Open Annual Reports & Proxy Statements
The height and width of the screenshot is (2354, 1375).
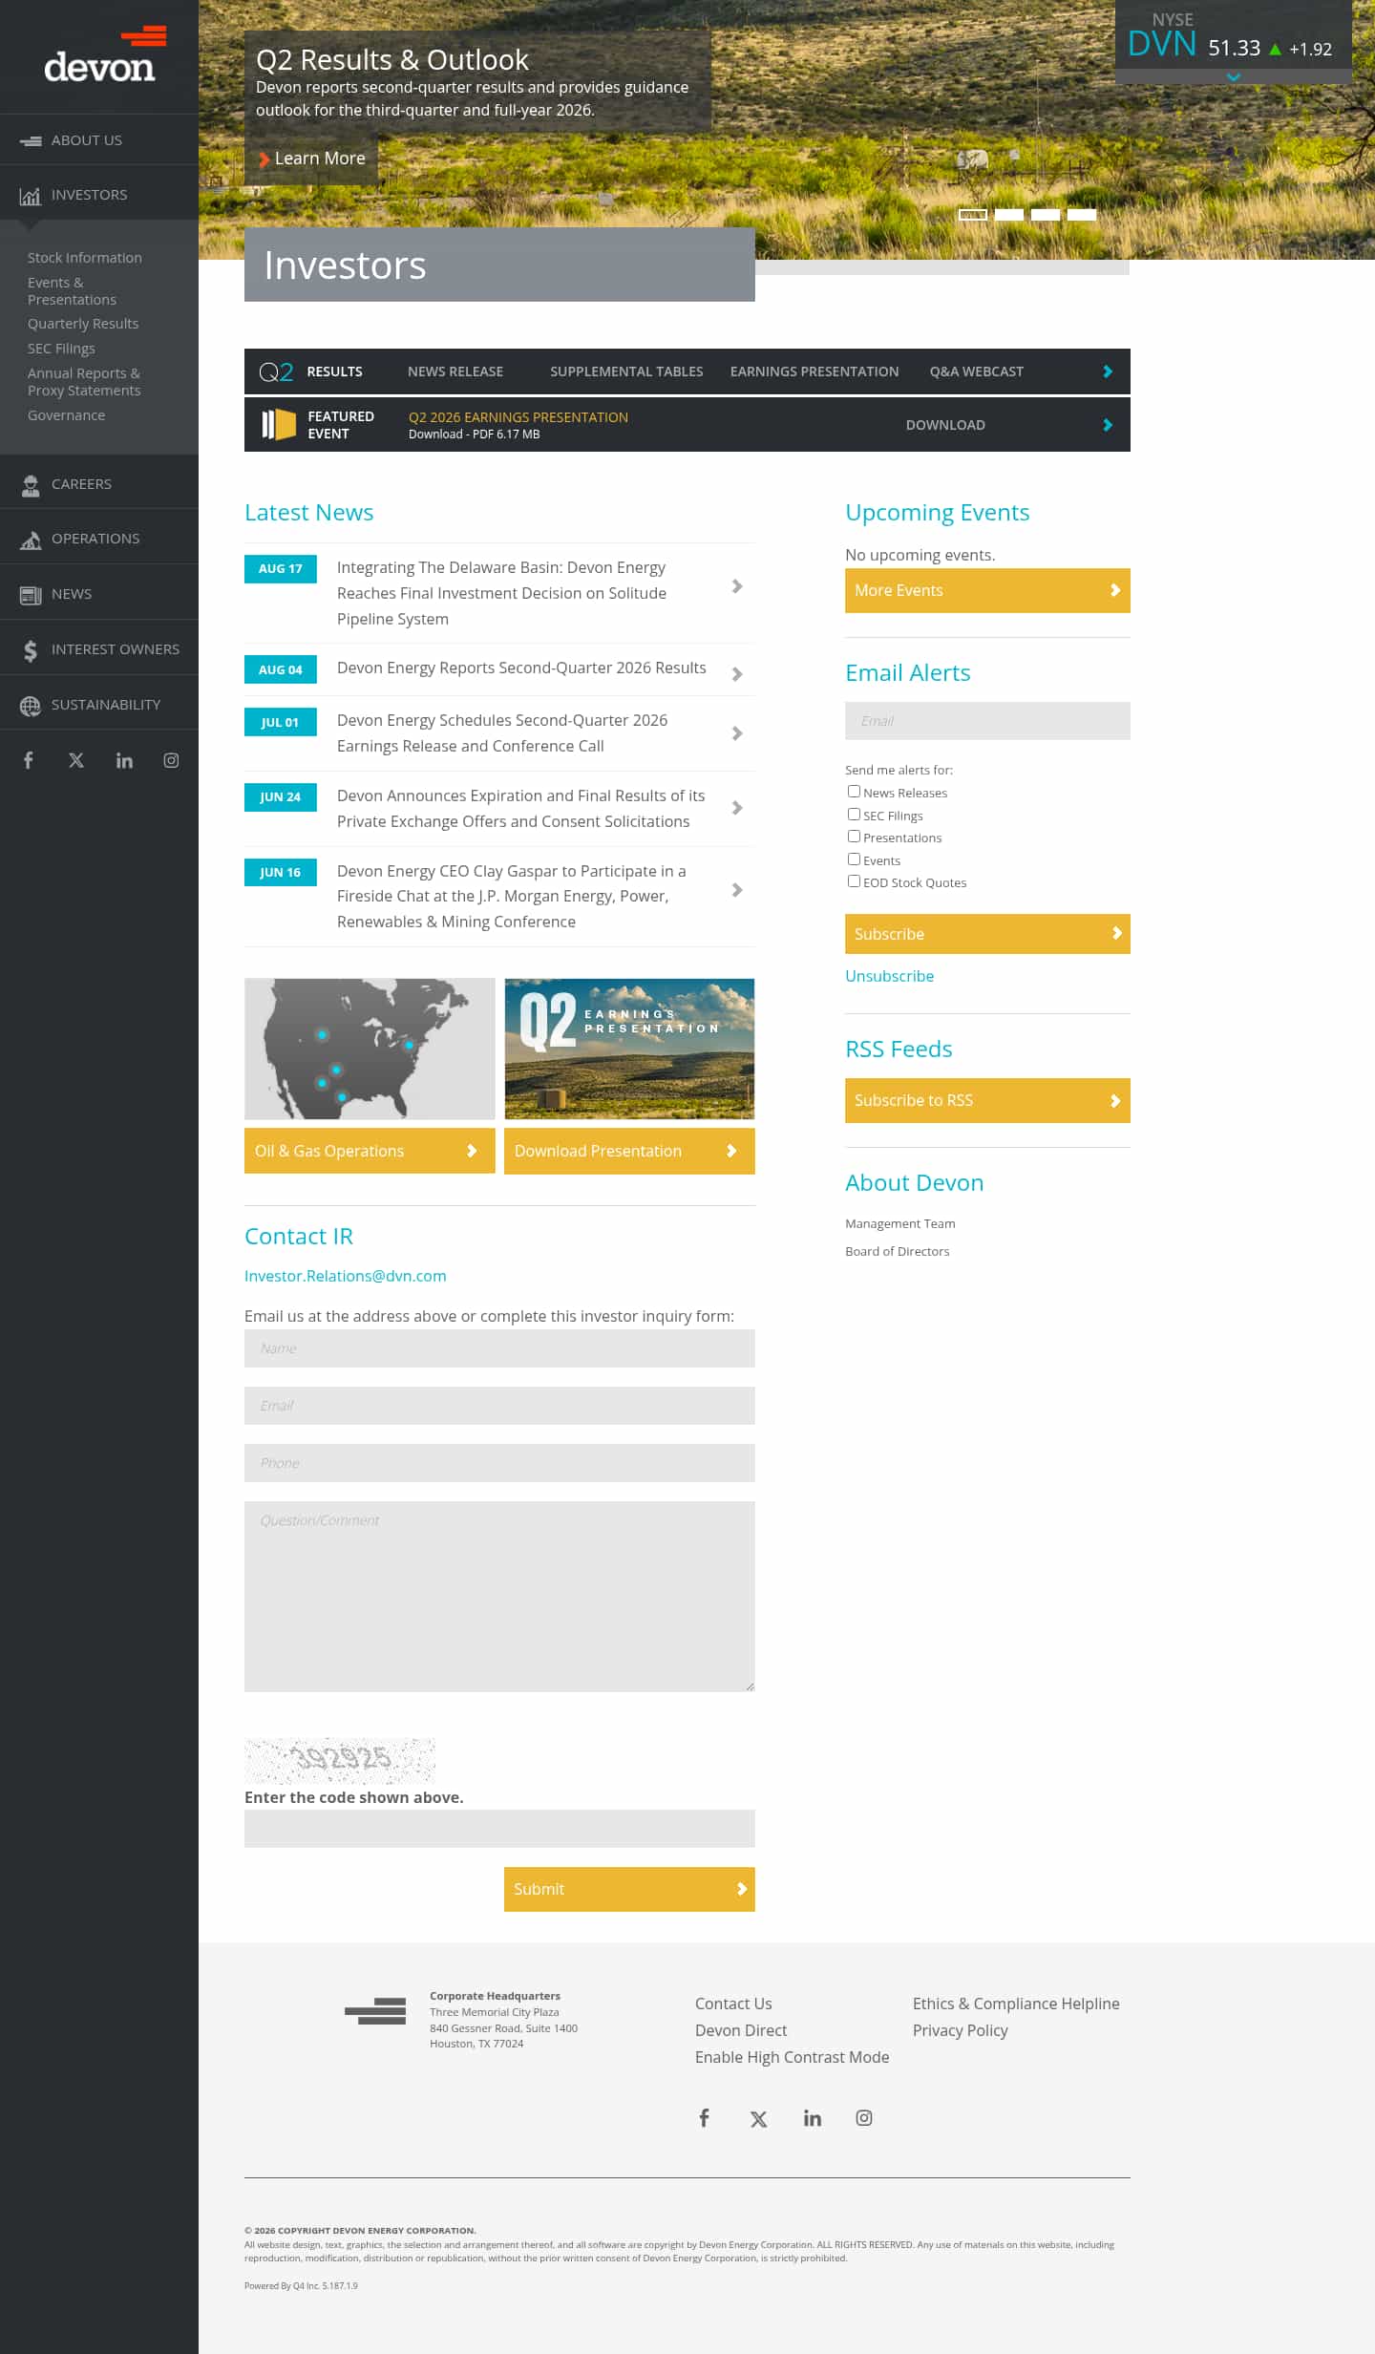point(84,382)
